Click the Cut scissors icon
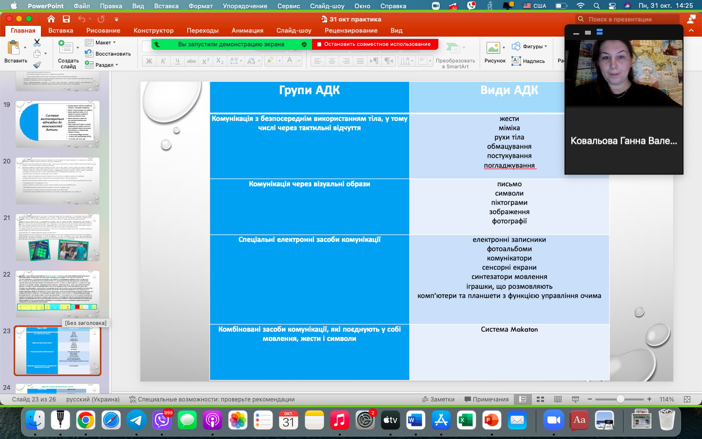This screenshot has height=439, width=702. pyautogui.click(x=37, y=43)
